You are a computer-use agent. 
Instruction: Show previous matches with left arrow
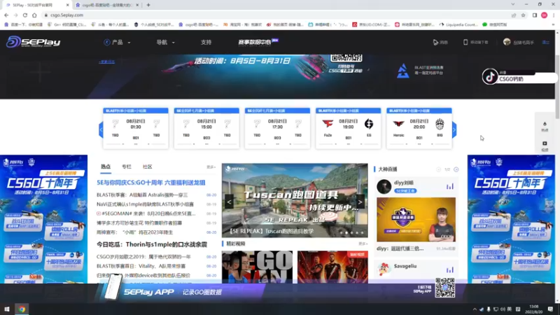tap(101, 129)
